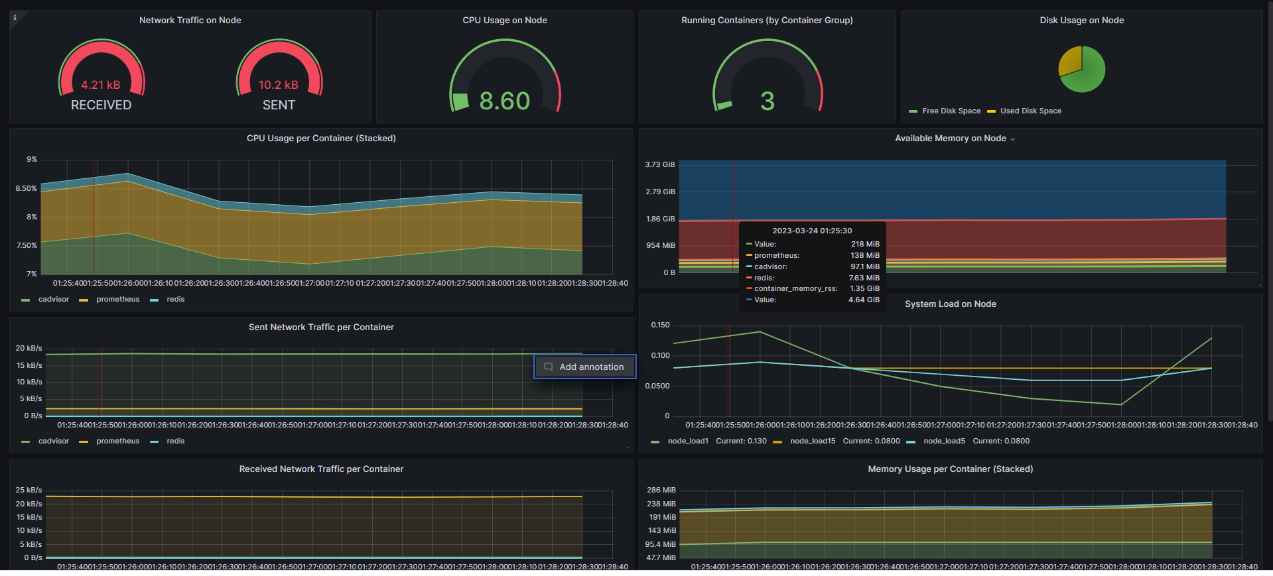This screenshot has height=576, width=1273.
Task: Click the '954 MiB' axis label in Available Memory
Action: [x=661, y=246]
